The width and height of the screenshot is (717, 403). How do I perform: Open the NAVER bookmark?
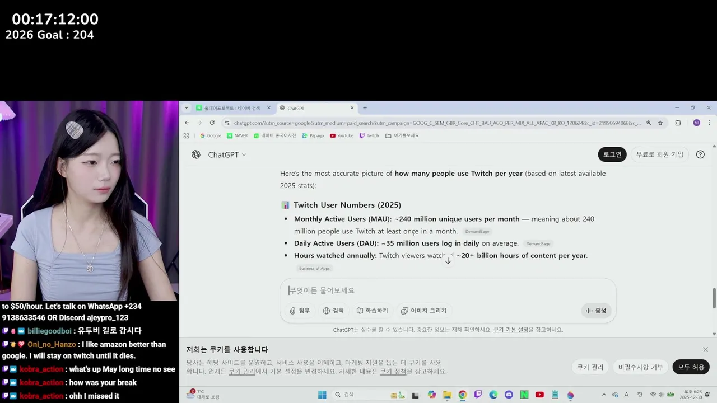point(238,135)
